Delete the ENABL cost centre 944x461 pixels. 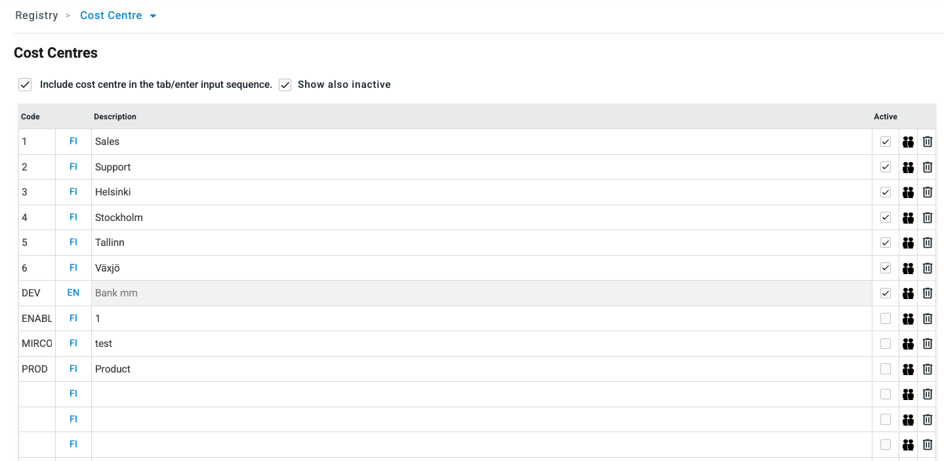click(x=928, y=319)
